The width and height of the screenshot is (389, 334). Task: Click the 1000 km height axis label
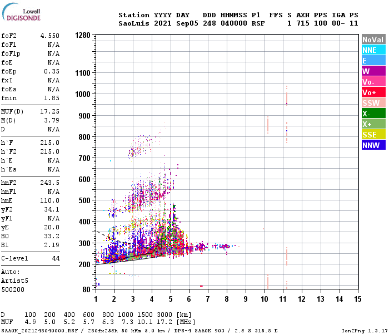[x=83, y=94]
